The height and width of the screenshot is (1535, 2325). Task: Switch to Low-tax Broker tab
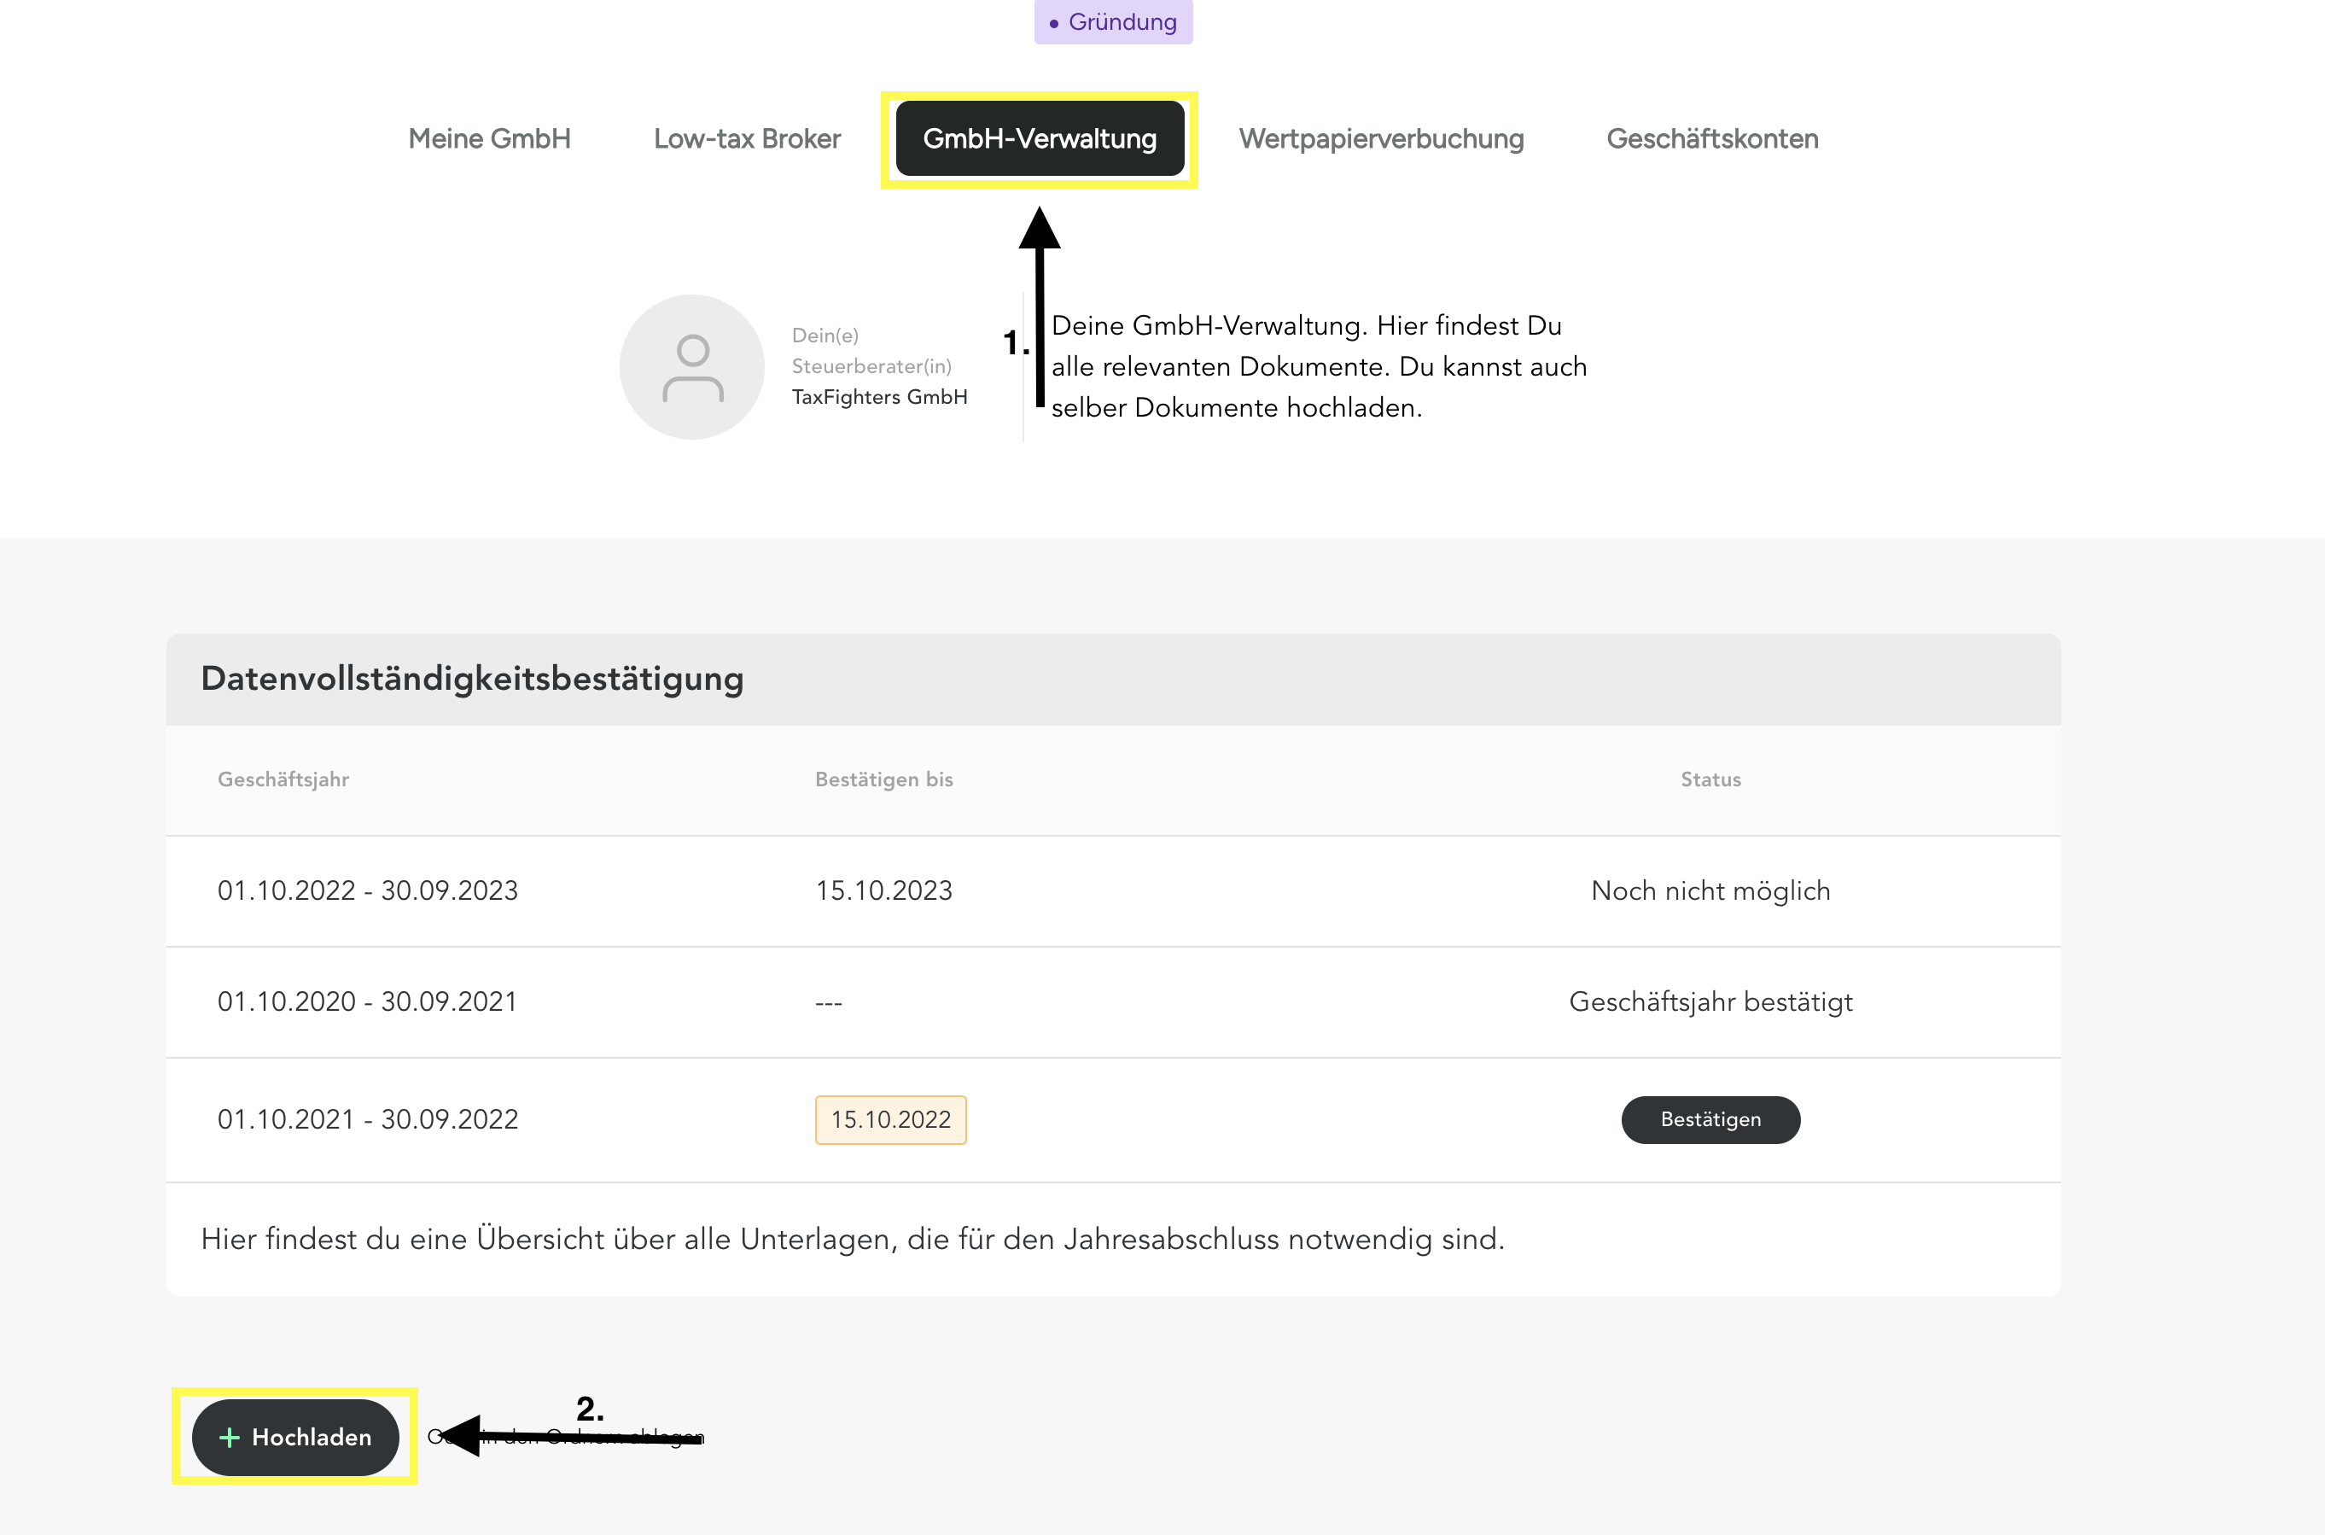[x=747, y=139]
